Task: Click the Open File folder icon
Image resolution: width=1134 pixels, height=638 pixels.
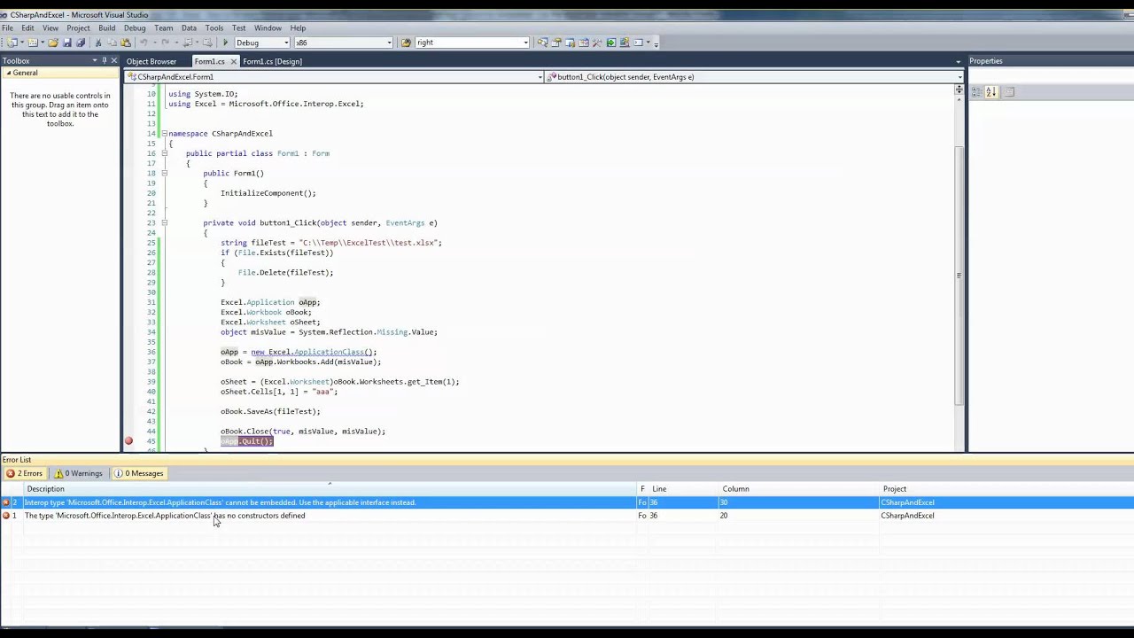Action: pos(52,43)
